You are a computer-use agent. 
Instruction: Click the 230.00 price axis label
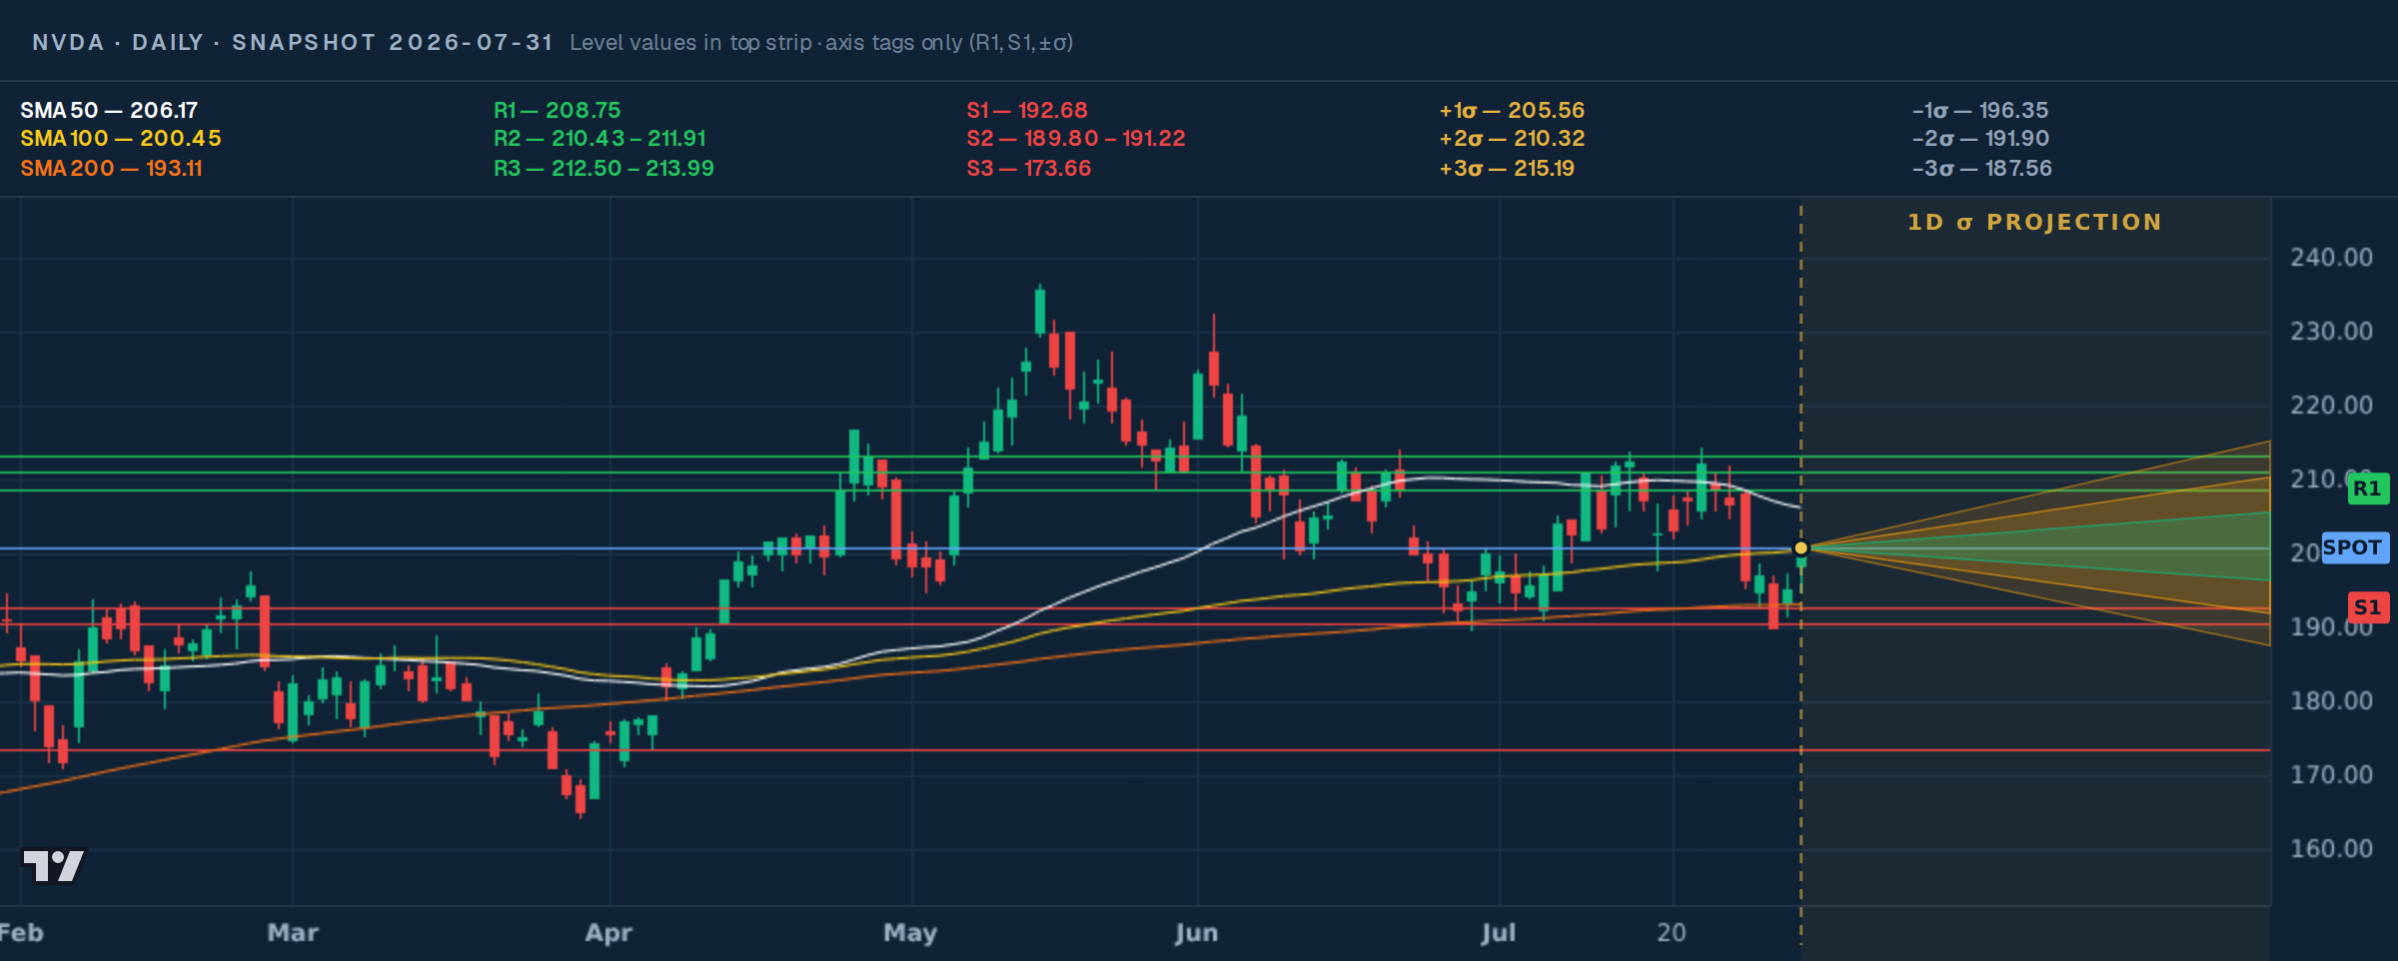pyautogui.click(x=2331, y=332)
